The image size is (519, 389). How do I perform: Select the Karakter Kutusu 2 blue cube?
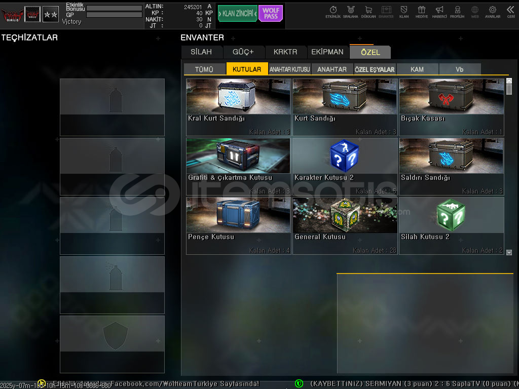click(345, 156)
